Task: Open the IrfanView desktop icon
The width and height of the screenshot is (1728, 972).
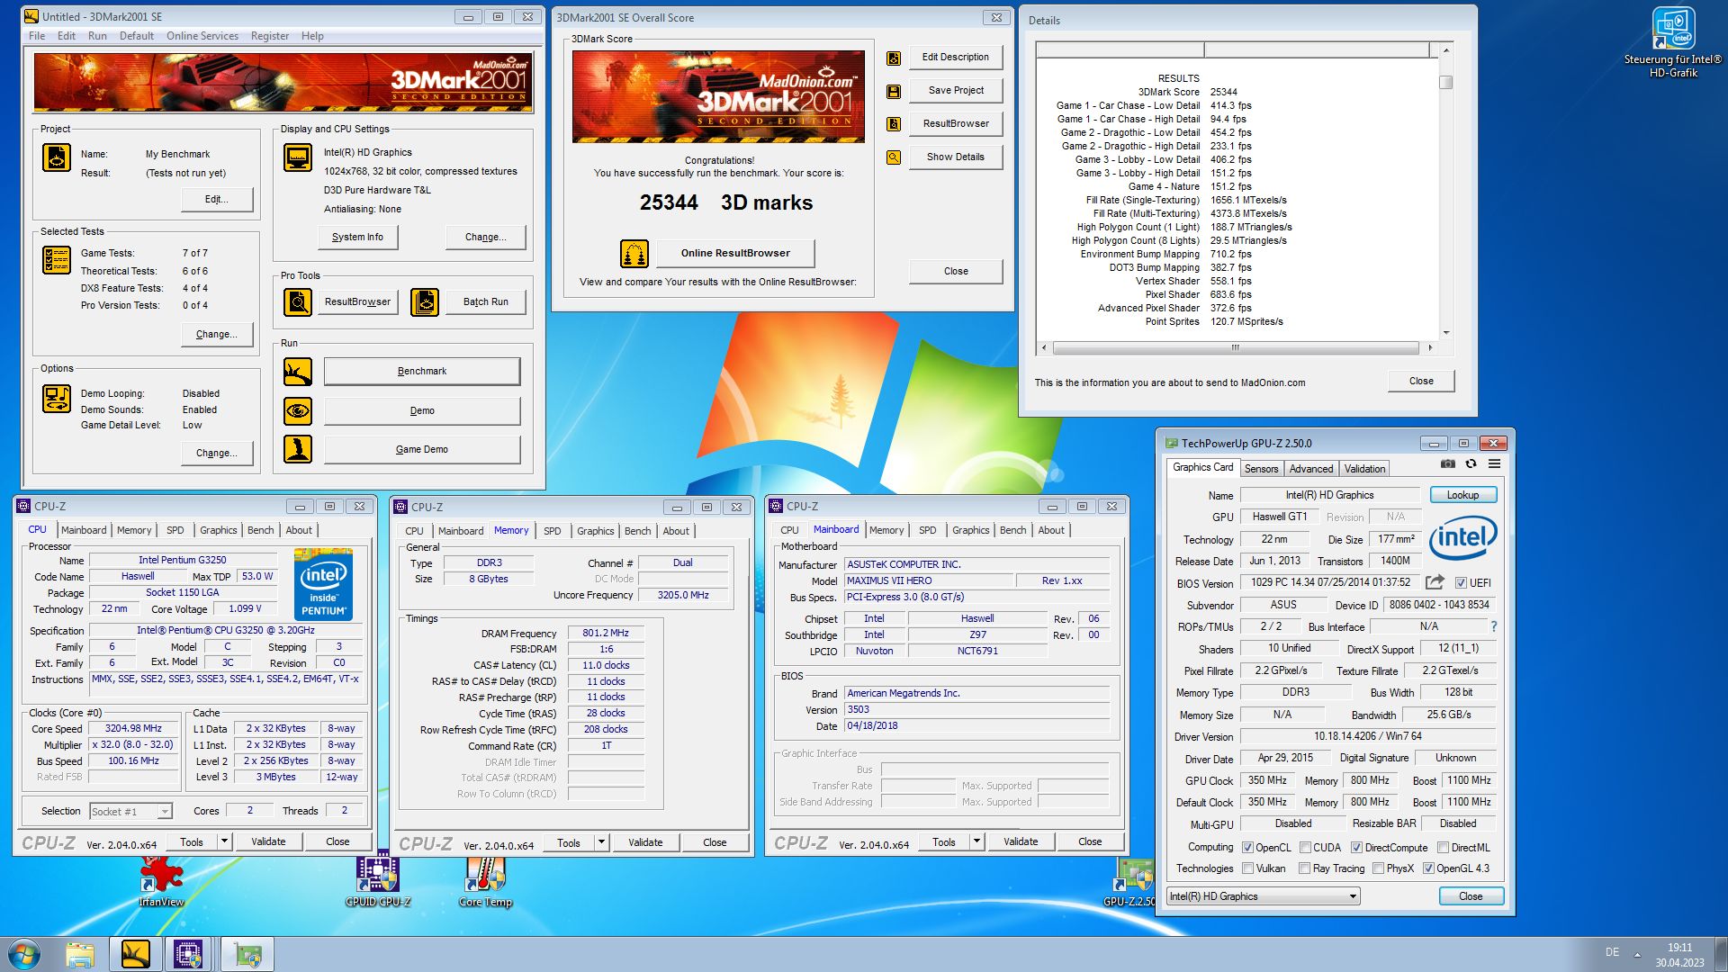Action: 161,880
